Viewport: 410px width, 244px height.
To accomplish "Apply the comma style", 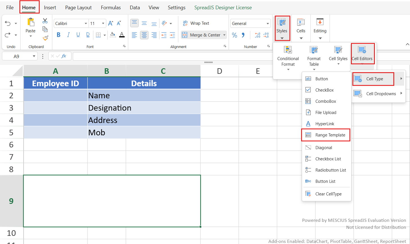I will point(243,35).
